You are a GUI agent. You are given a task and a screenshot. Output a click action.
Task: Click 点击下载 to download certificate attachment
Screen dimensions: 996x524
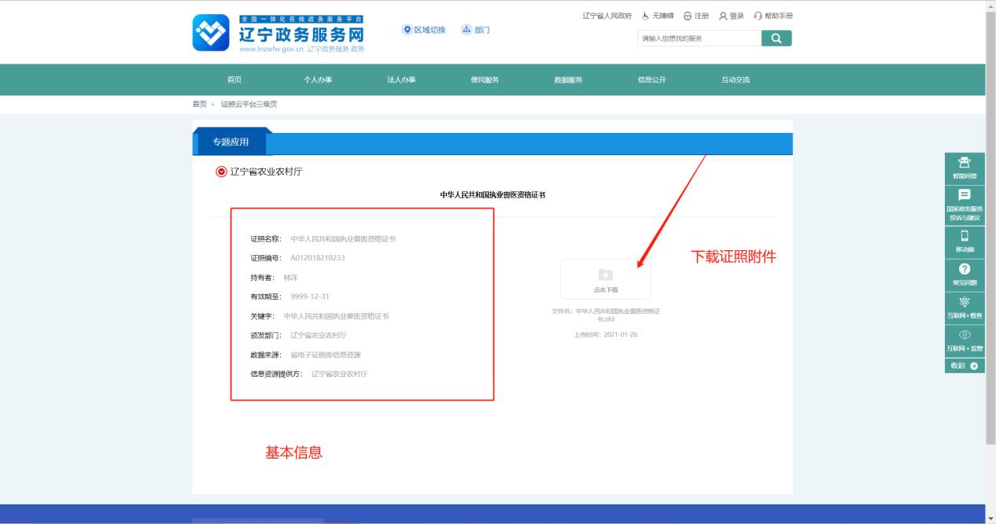605,279
